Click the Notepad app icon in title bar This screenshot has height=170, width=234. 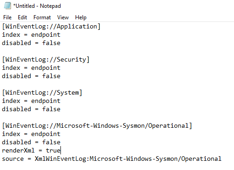pos(7,6)
